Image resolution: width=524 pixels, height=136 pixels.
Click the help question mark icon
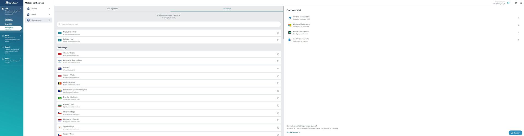[516, 3]
